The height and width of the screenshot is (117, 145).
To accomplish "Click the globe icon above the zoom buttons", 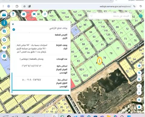I will (139, 66).
